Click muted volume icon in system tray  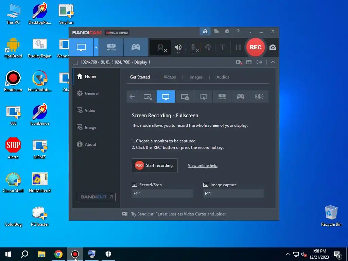304,254
